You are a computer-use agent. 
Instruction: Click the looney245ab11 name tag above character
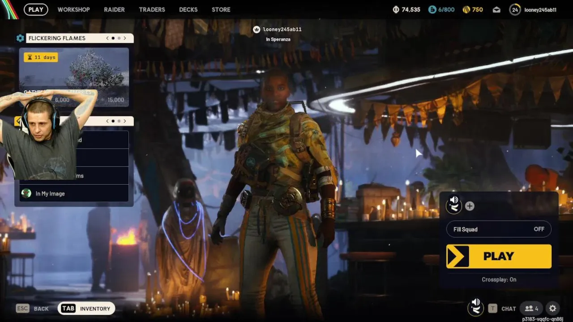coord(282,30)
